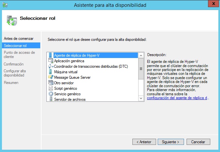The image size is (220, 152).
Task: Go to the Antes de comenzar step
Action: pyautogui.click(x=19, y=39)
